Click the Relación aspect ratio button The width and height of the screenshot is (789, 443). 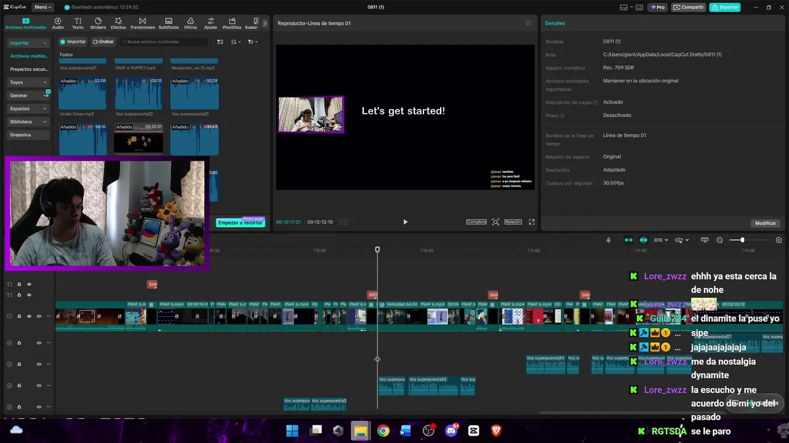point(513,222)
